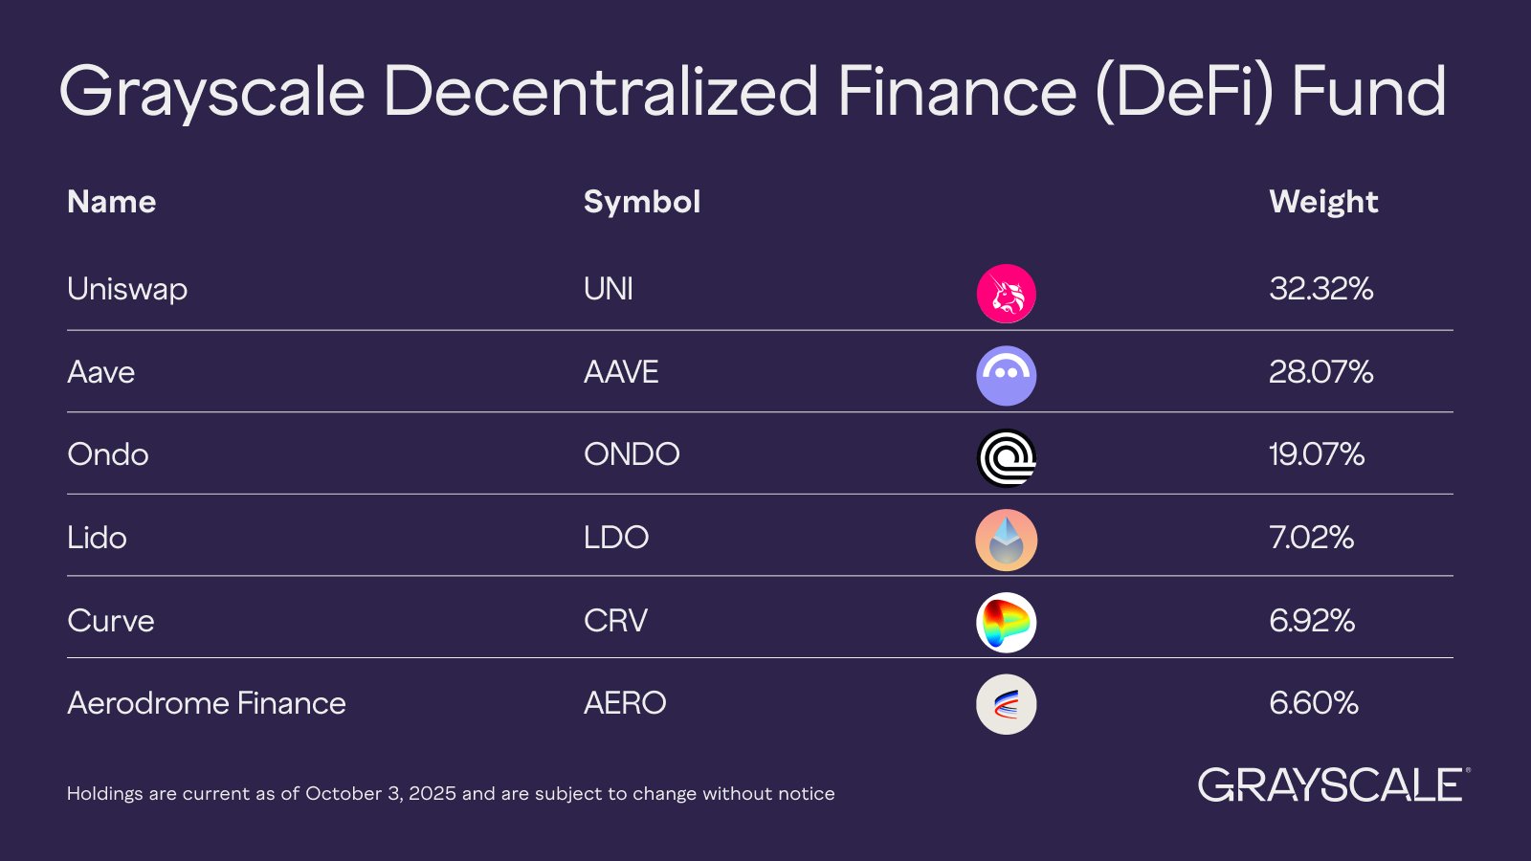
Task: Click the LDO symbol text
Action: [x=616, y=538]
